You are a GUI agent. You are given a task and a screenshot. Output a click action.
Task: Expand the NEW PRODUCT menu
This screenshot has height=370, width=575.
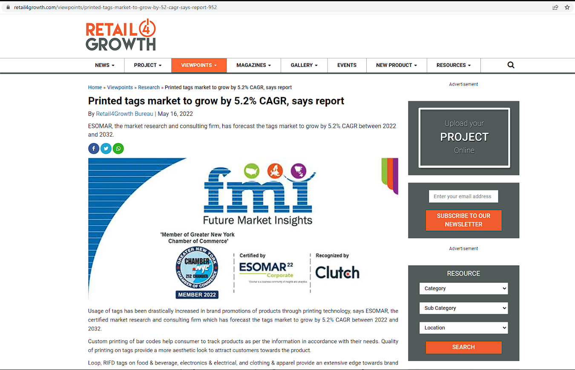pos(397,65)
